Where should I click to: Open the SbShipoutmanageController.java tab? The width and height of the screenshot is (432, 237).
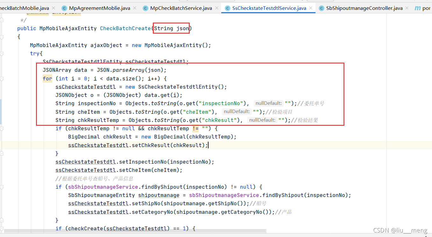point(364,8)
